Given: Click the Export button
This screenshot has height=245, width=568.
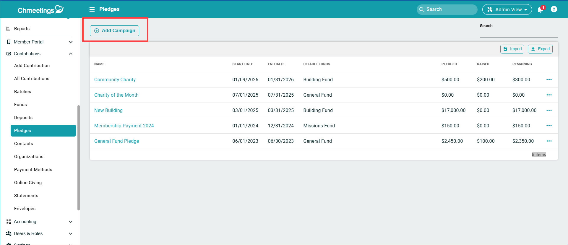Looking at the screenshot, I should coord(540,49).
